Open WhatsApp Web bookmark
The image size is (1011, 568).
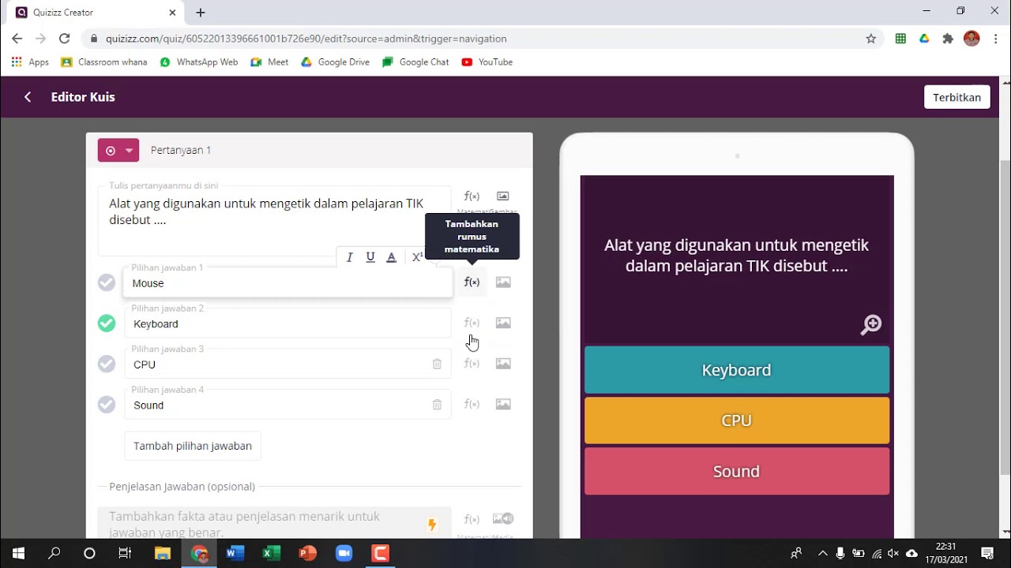198,62
